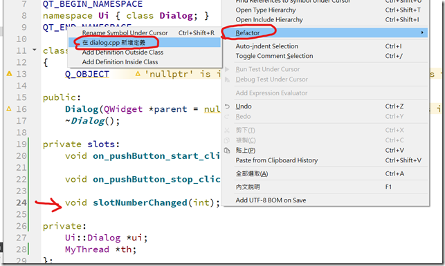Click the scissors cut icon
The height and width of the screenshot is (266, 445).
[x=227, y=130]
